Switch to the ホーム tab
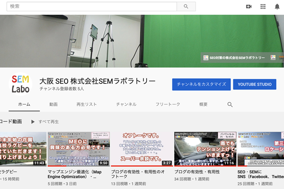Viewport: 284px width, 189px height. pos(24,104)
